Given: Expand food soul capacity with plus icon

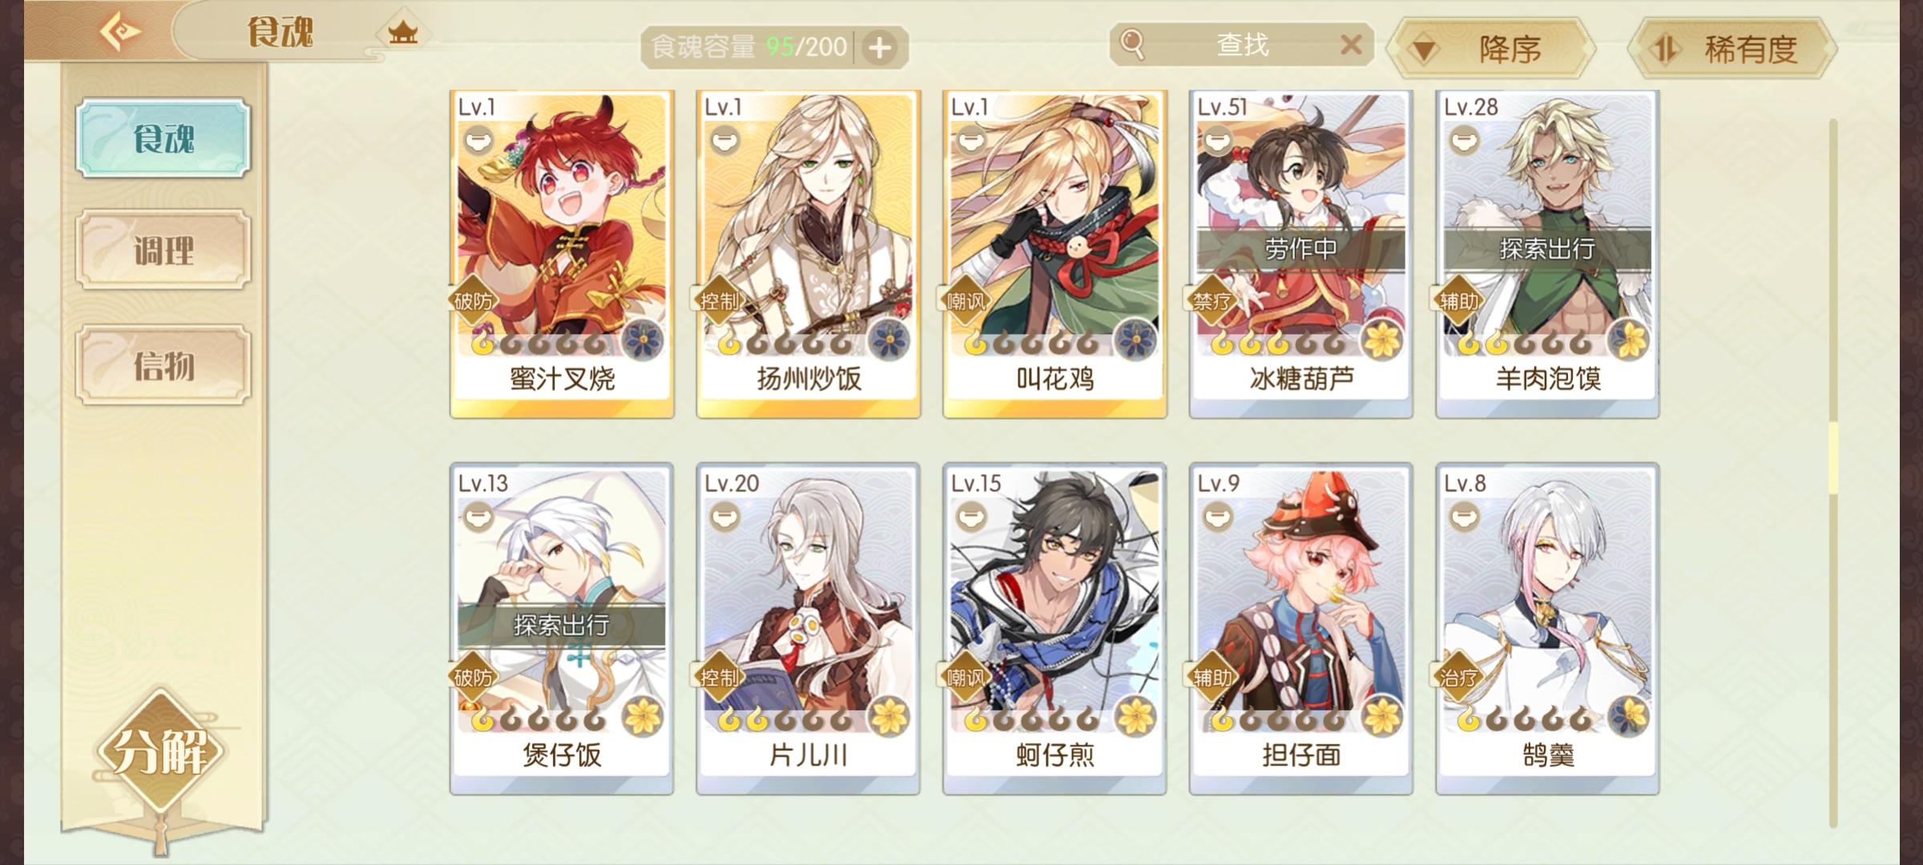Looking at the screenshot, I should (x=880, y=47).
